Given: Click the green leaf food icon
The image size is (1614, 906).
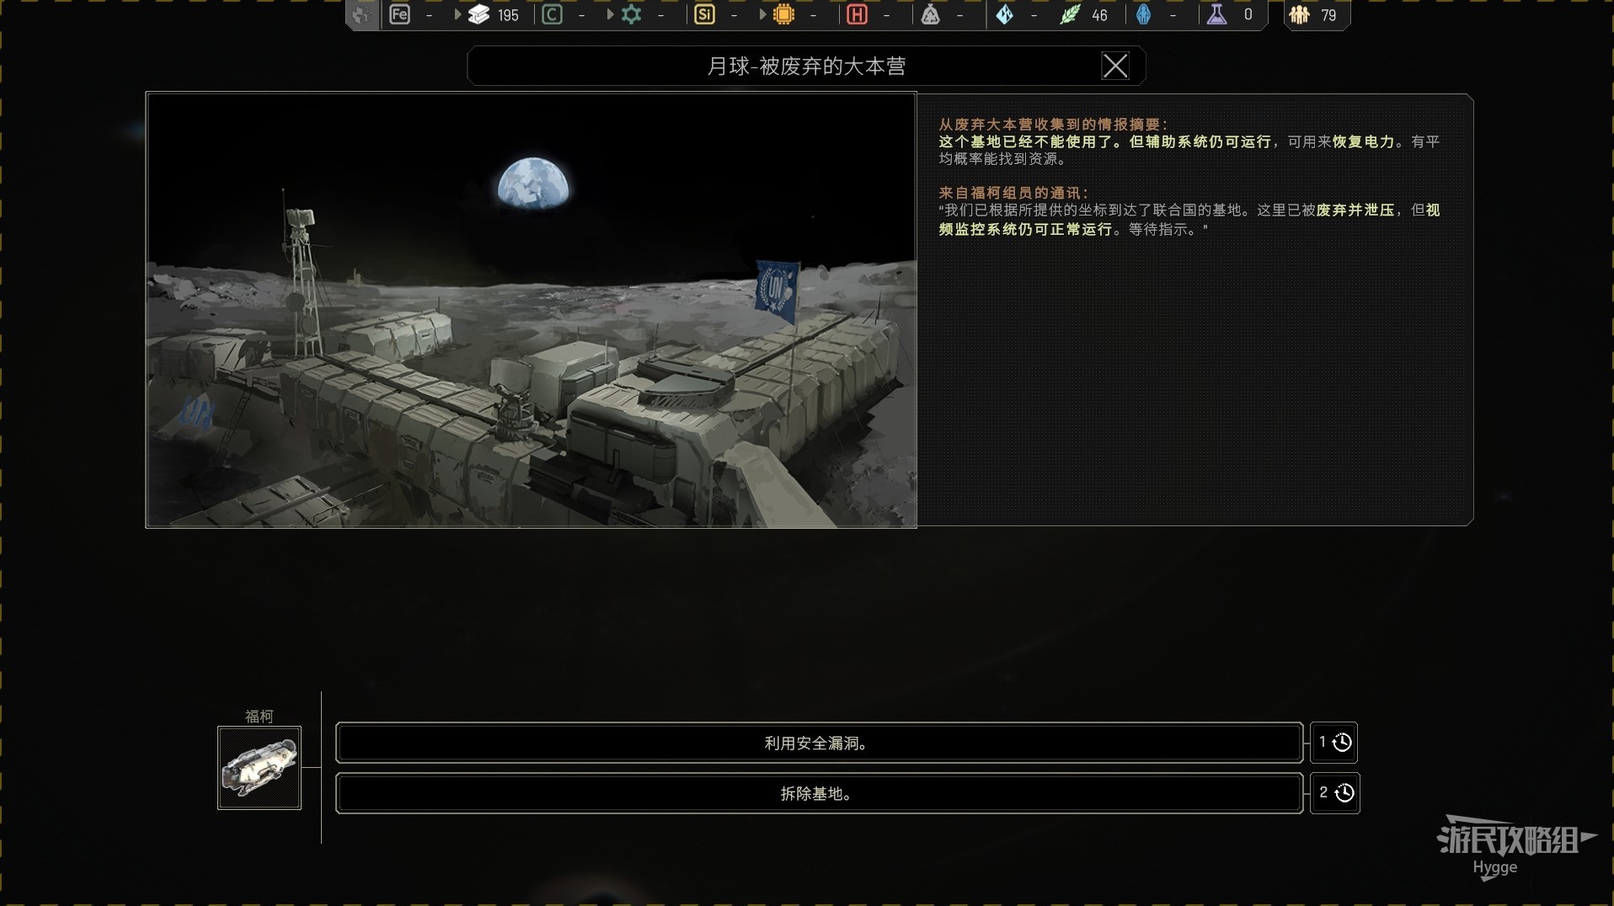Looking at the screenshot, I should (1070, 14).
